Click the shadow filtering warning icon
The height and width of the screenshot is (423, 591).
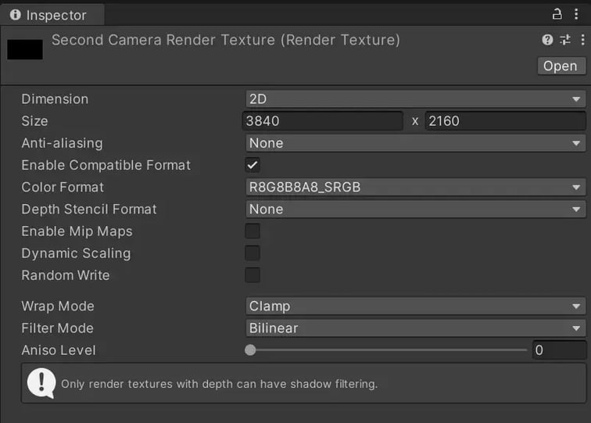point(41,383)
